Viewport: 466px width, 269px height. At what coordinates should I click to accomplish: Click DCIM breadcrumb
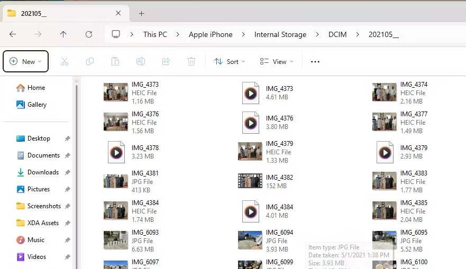(337, 34)
